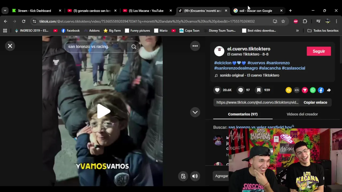
Task: Open hashtag #sanlorenzo
Action: tap(278, 63)
